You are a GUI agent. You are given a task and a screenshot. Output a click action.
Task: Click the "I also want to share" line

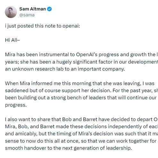click(81, 120)
